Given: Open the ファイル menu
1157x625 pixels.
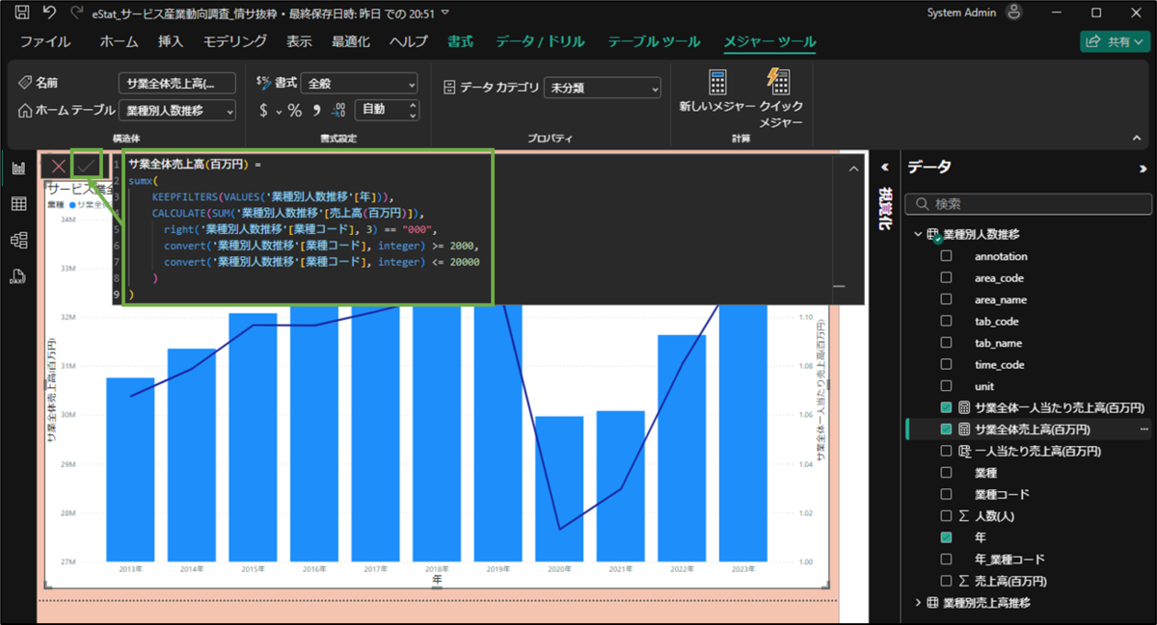Looking at the screenshot, I should tap(45, 41).
